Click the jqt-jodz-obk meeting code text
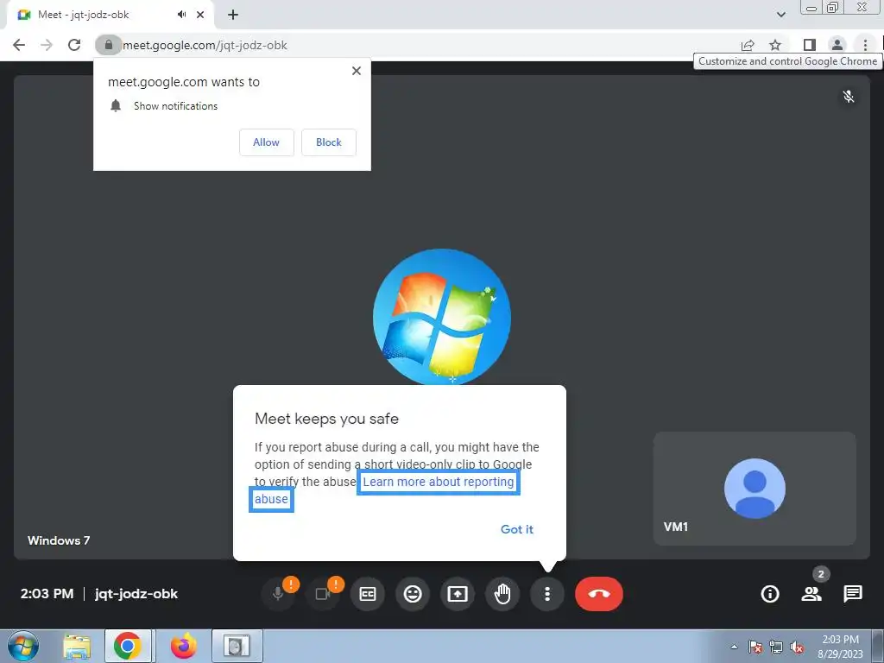The width and height of the screenshot is (884, 663). tap(136, 594)
